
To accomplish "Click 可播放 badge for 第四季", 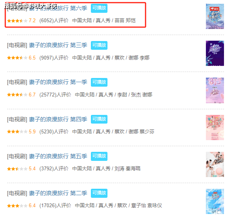I will click(99, 119).
